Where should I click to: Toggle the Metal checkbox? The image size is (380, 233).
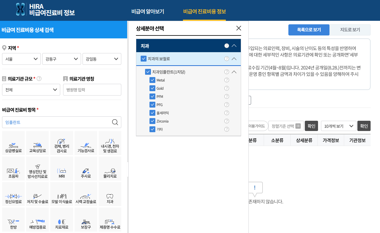point(152,80)
